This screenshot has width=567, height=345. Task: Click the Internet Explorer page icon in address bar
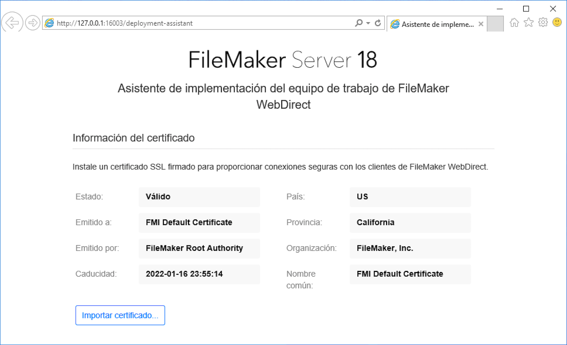click(49, 23)
